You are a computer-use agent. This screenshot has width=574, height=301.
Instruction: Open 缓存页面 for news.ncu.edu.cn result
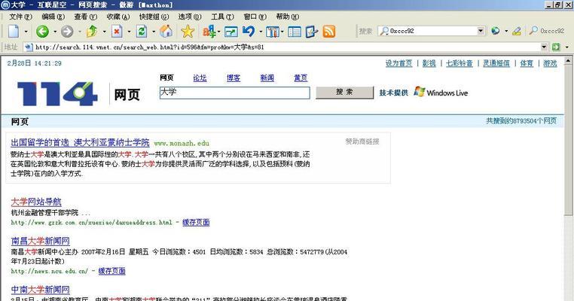(x=112, y=271)
